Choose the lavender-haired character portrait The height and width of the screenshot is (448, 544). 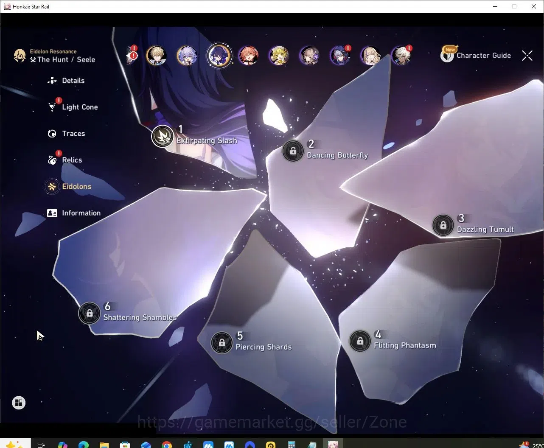point(187,56)
